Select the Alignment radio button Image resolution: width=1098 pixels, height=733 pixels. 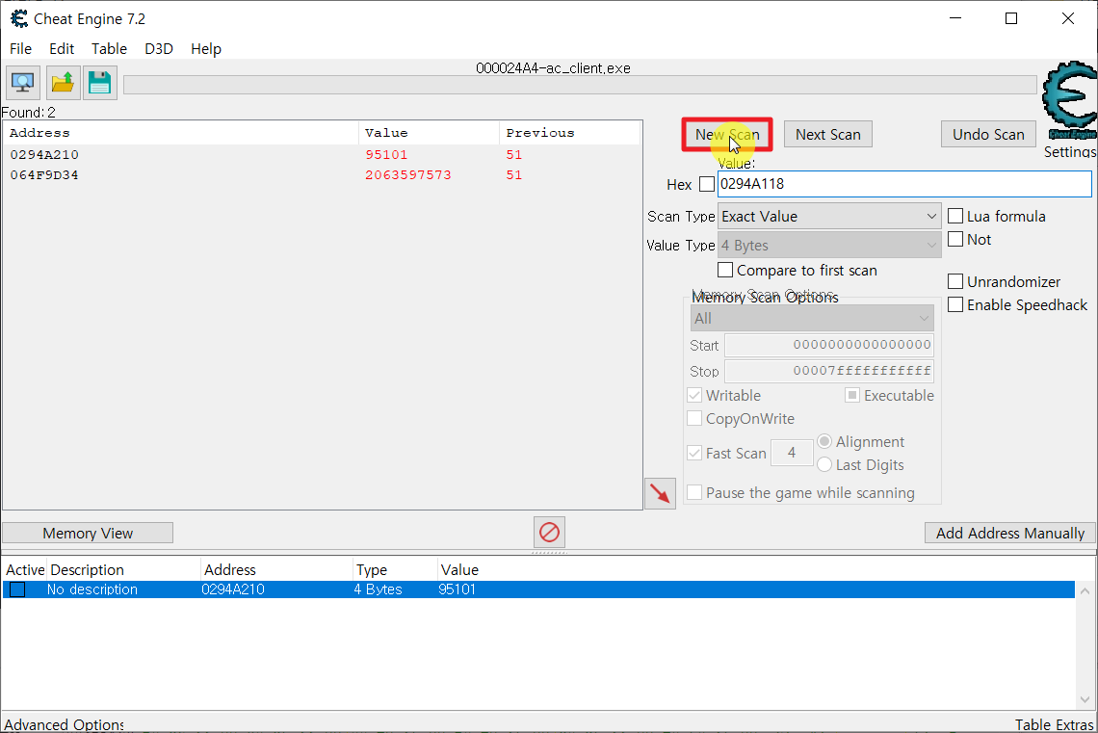pyautogui.click(x=824, y=442)
